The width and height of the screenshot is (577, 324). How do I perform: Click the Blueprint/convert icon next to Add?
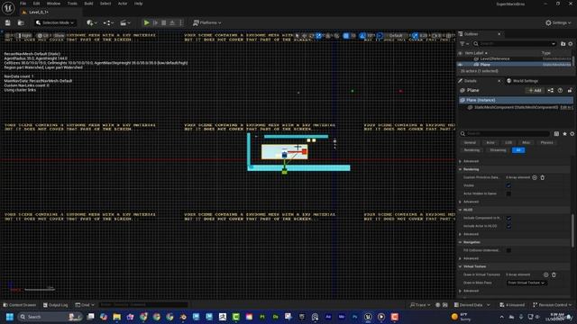click(x=551, y=90)
